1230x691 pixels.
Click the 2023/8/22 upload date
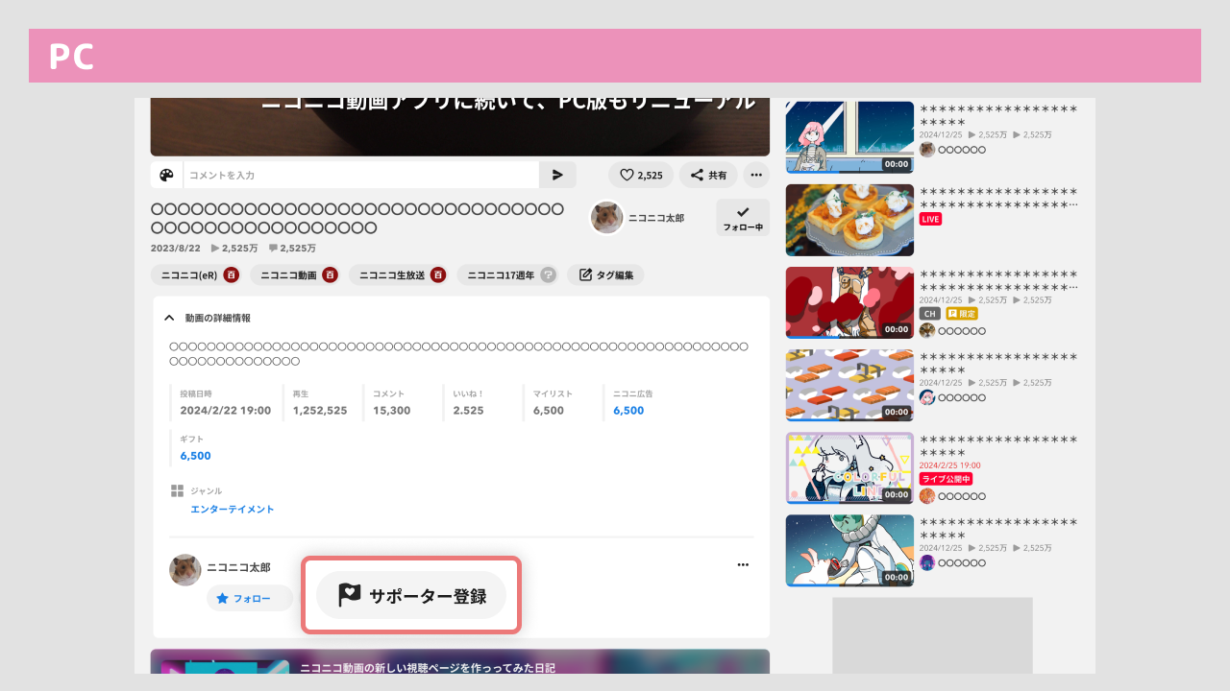pos(176,248)
